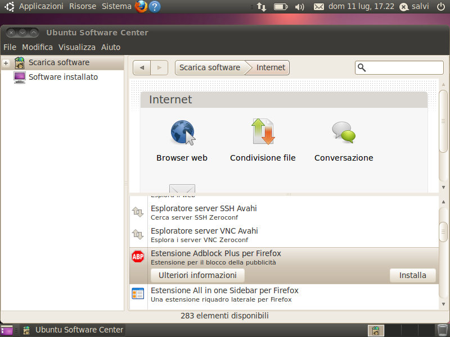Open the trash in bottom panel
The height and width of the screenshot is (337, 450).
(x=442, y=330)
